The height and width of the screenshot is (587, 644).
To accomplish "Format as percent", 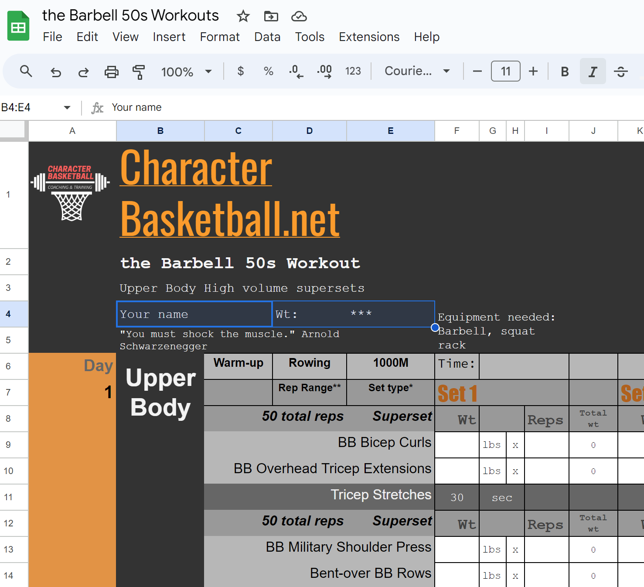I will (269, 71).
